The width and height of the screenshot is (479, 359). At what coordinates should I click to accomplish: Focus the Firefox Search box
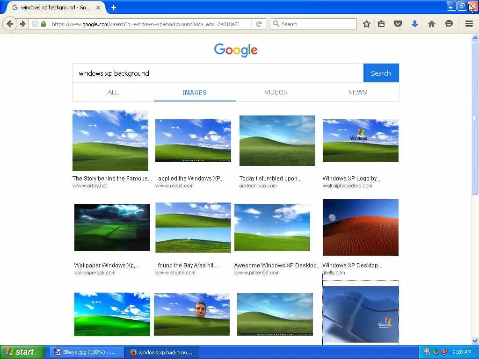point(313,24)
